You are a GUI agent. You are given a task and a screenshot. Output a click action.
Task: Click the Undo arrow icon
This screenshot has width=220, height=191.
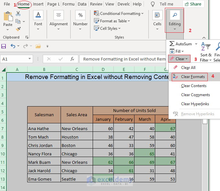tap(13, 46)
